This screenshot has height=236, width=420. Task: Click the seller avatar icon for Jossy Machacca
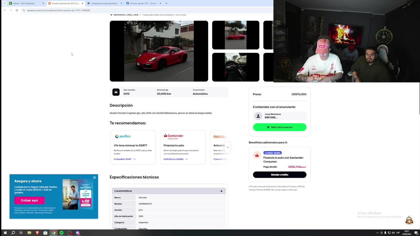coord(258,116)
